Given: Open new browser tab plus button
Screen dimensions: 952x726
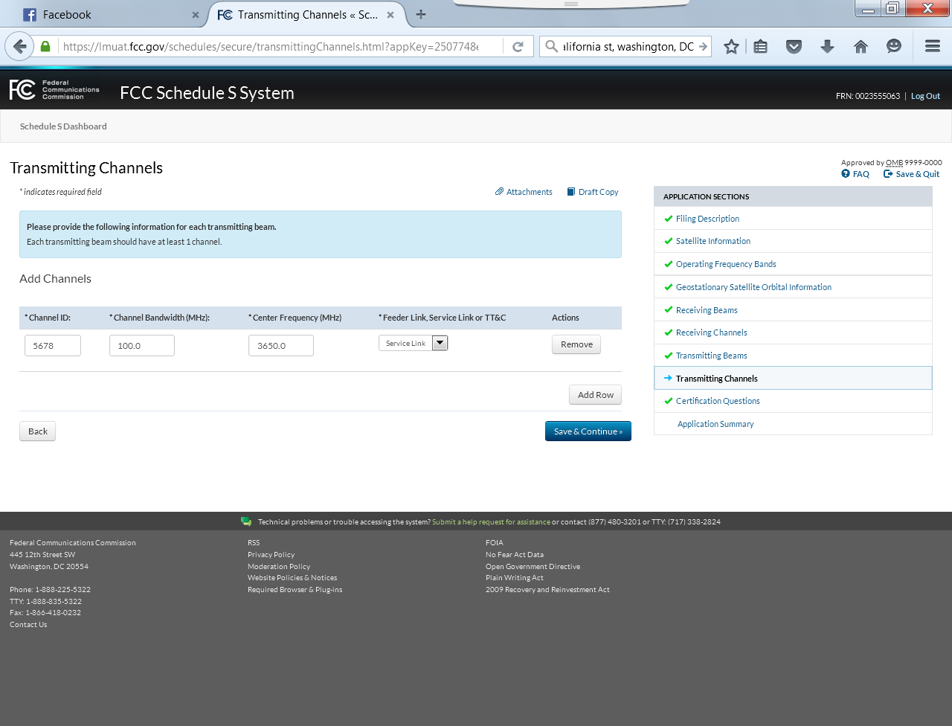Looking at the screenshot, I should pyautogui.click(x=421, y=14).
